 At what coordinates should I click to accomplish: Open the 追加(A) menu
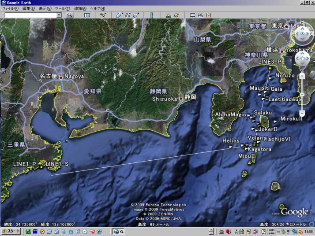coord(80,8)
